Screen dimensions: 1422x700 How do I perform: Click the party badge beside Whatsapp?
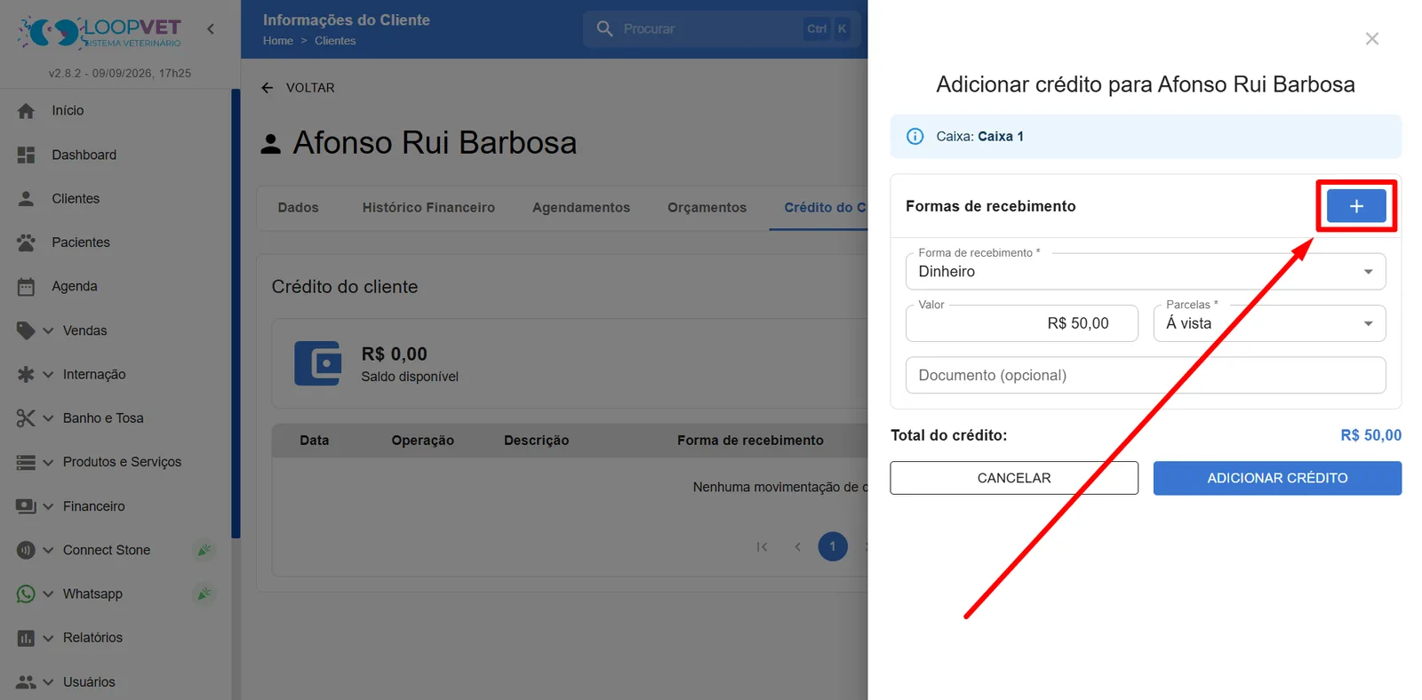(204, 593)
